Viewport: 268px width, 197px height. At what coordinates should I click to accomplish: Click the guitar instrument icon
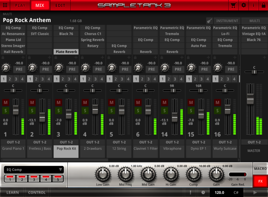point(209,21)
